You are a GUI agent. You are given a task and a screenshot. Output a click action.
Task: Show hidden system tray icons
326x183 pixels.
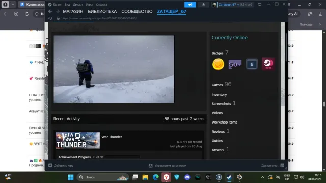[x=263, y=177]
